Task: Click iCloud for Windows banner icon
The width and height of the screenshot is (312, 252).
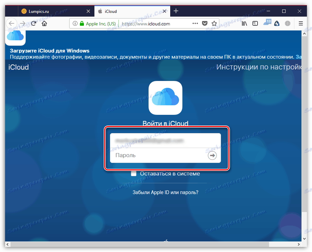Action: [x=15, y=38]
